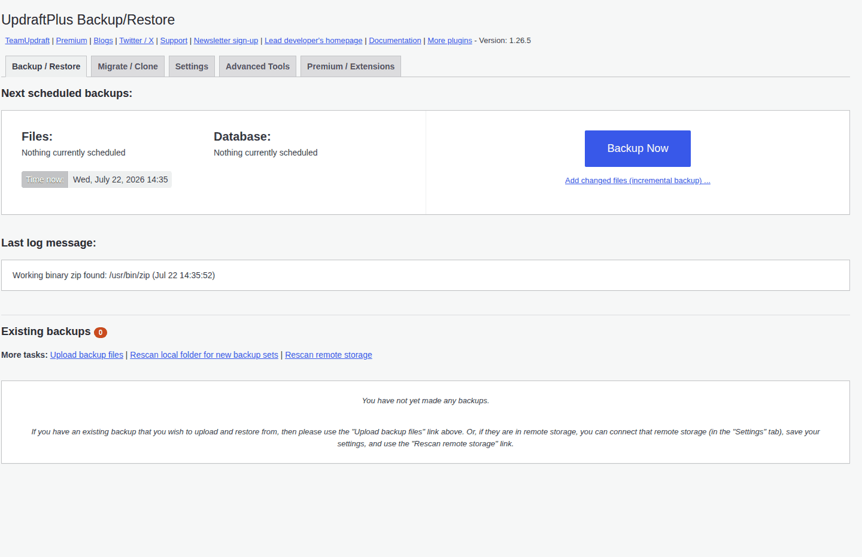This screenshot has height=557, width=862.
Task: Click the existing backups count badge
Action: [x=101, y=333]
